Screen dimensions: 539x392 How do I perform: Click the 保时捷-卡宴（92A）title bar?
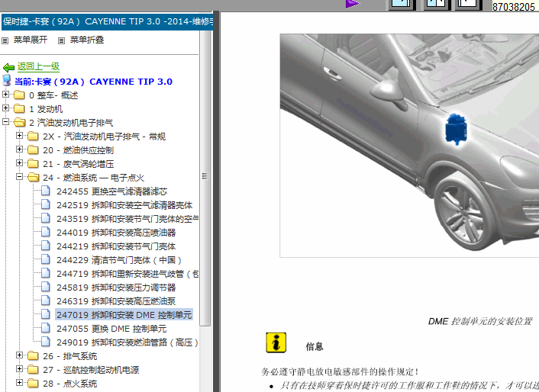click(x=107, y=21)
